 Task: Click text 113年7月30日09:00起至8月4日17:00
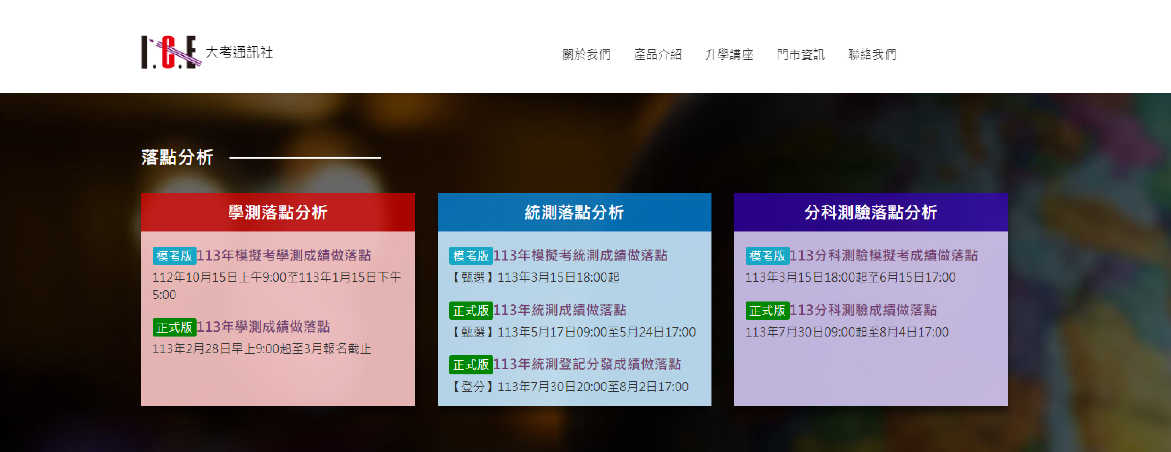coord(847,332)
